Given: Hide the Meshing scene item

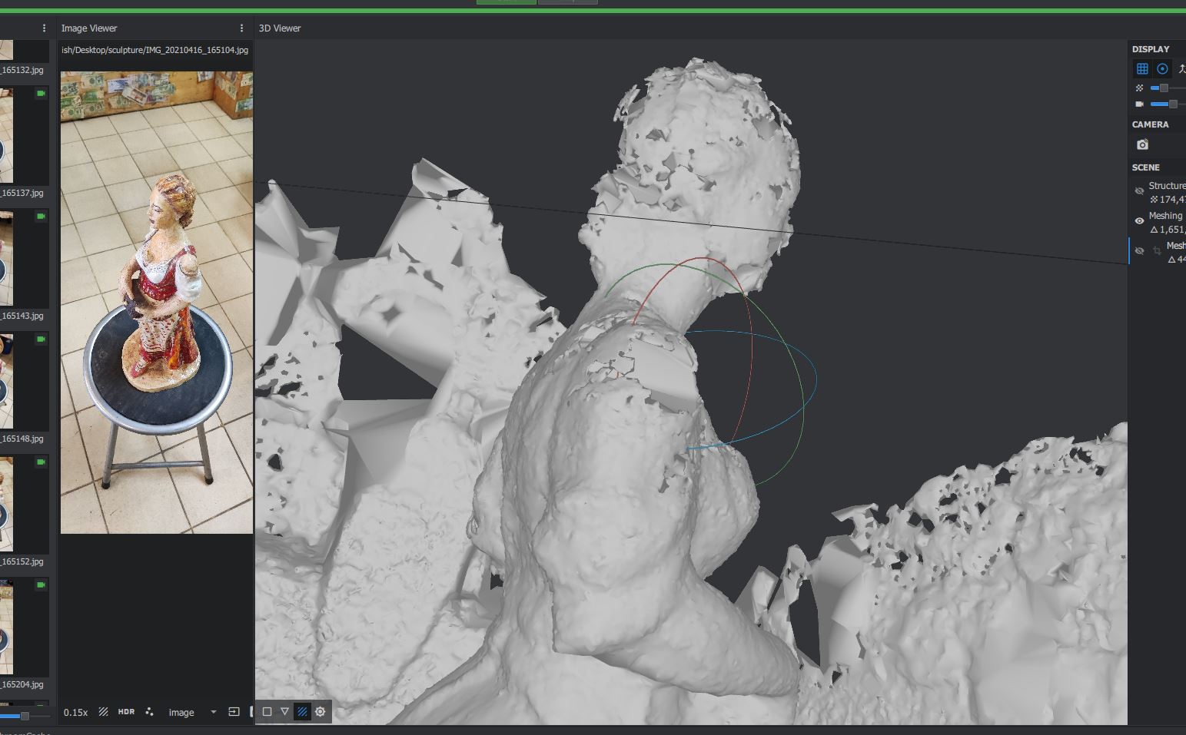Looking at the screenshot, I should (x=1139, y=221).
